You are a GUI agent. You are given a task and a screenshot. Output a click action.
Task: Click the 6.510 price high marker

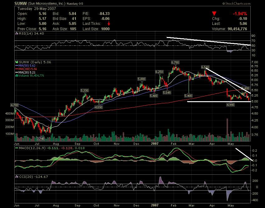click(x=205, y=67)
